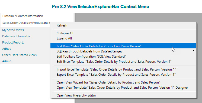Open SQLPassthroughDataSets from DataSetRanges submenu
The width and height of the screenshot is (202, 103).
click(123, 51)
